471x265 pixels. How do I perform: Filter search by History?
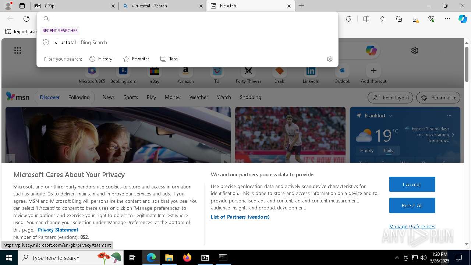(x=101, y=59)
